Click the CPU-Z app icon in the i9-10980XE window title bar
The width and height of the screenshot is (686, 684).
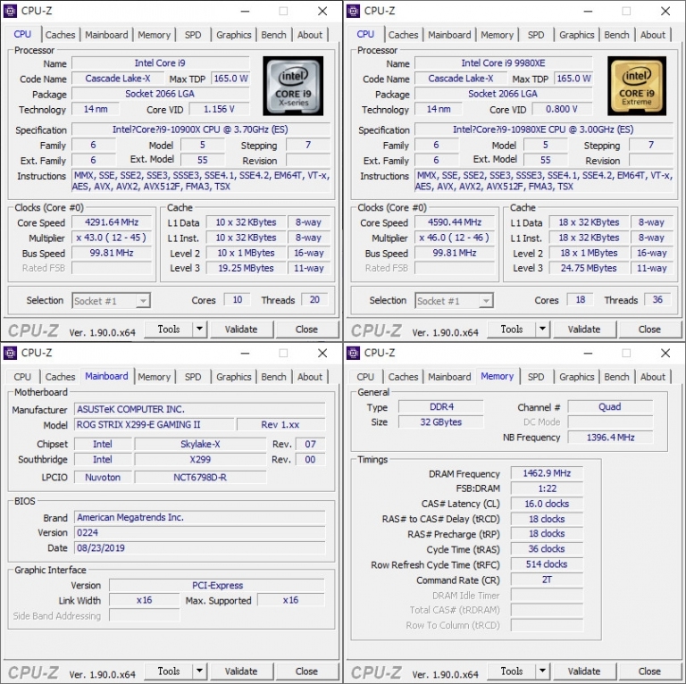[x=353, y=11]
